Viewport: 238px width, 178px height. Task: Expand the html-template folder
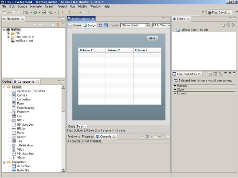coord(8,37)
